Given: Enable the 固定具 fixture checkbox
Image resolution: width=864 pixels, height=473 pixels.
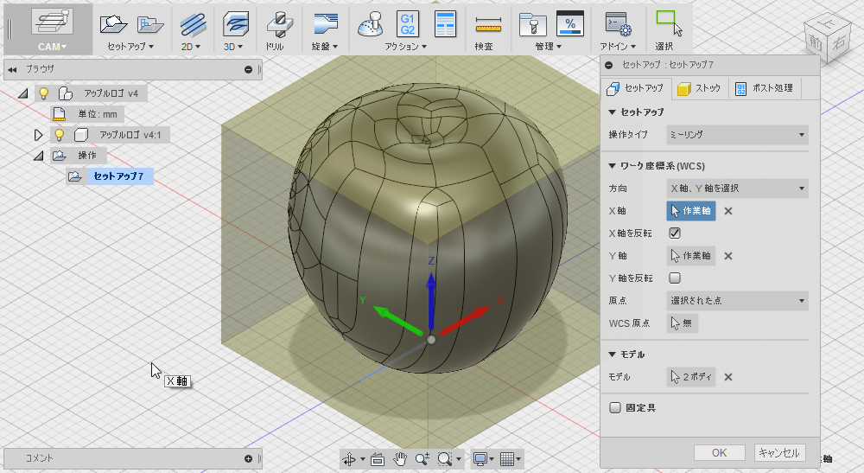Looking at the screenshot, I should (615, 407).
